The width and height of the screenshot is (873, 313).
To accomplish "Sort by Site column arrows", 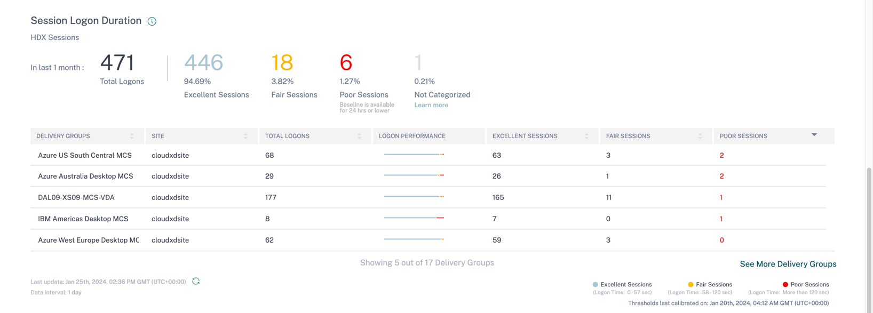I will pos(245,137).
